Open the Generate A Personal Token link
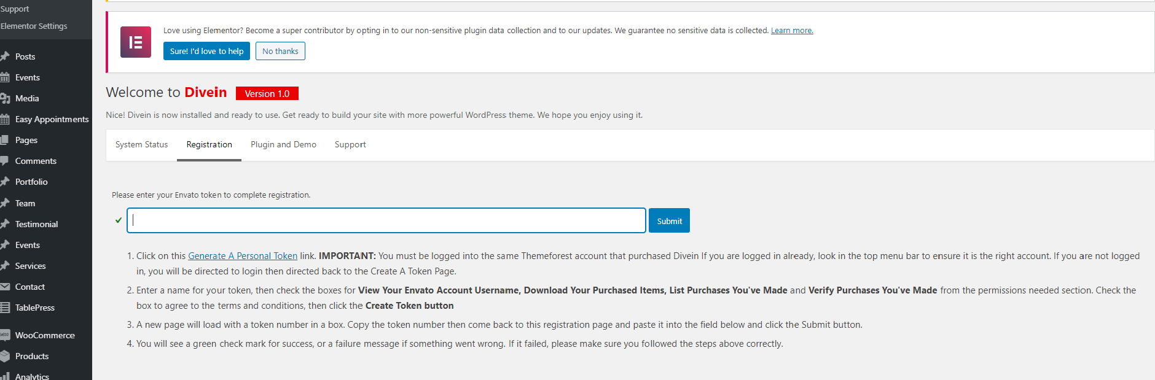Screen dimensions: 1155x380 243,256
